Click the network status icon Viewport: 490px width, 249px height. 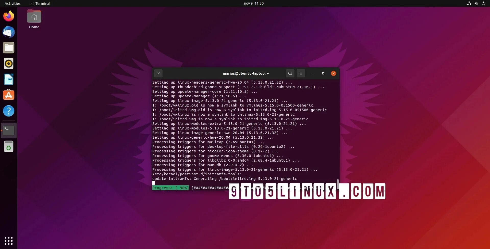[469, 3]
